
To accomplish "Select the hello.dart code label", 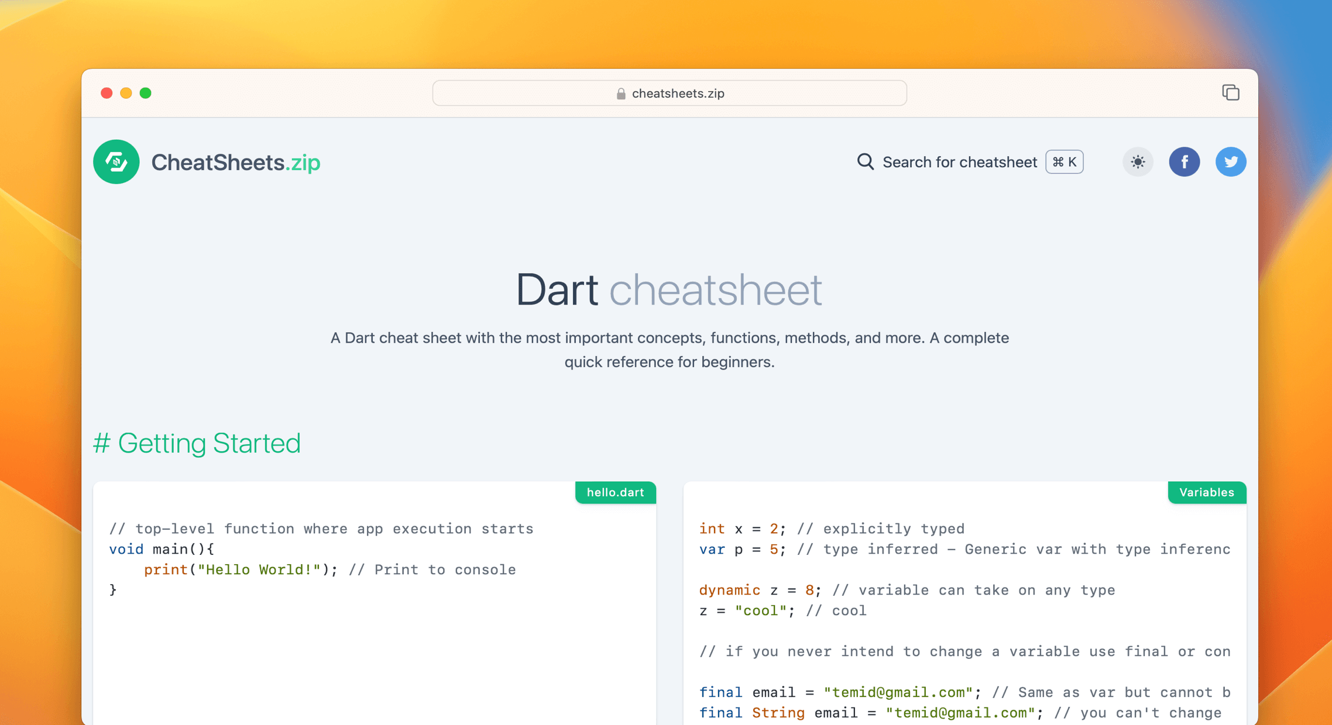I will pyautogui.click(x=615, y=492).
